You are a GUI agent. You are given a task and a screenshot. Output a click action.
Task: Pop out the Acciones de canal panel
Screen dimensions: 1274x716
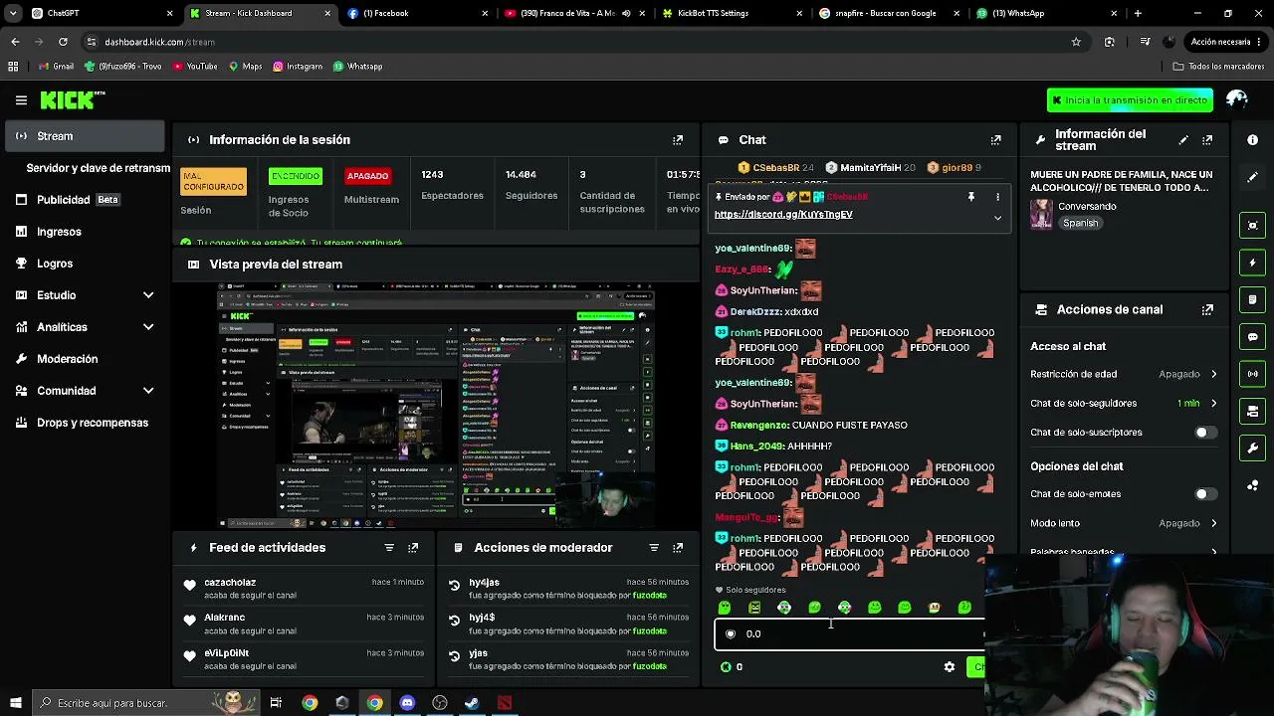1207,309
